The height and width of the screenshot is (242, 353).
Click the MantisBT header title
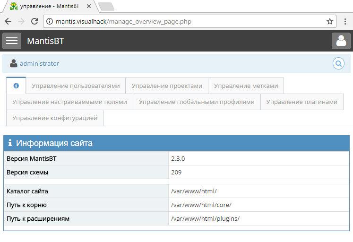45,41
